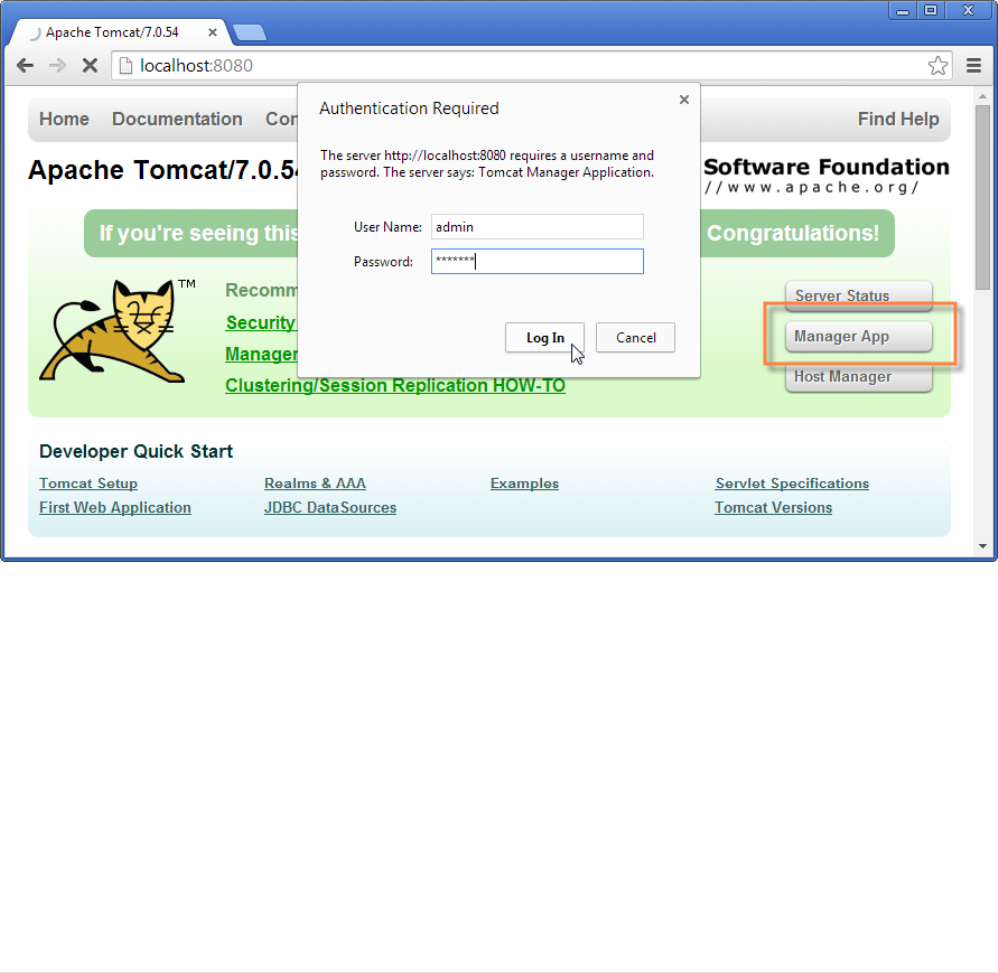Click the Host Manager button

[858, 377]
